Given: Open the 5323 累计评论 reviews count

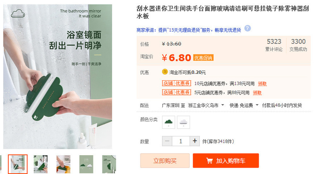Looking at the screenshot, I should coord(274,45).
